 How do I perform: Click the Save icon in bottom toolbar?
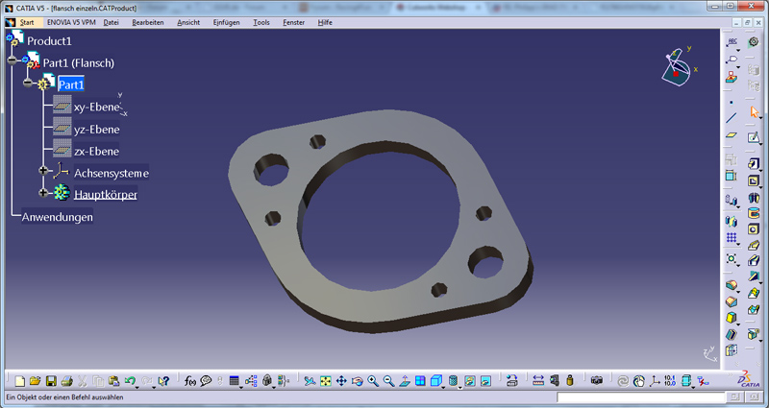pos(51,381)
